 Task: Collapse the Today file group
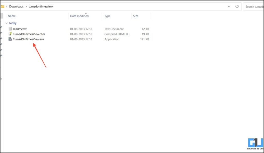tap(6, 23)
